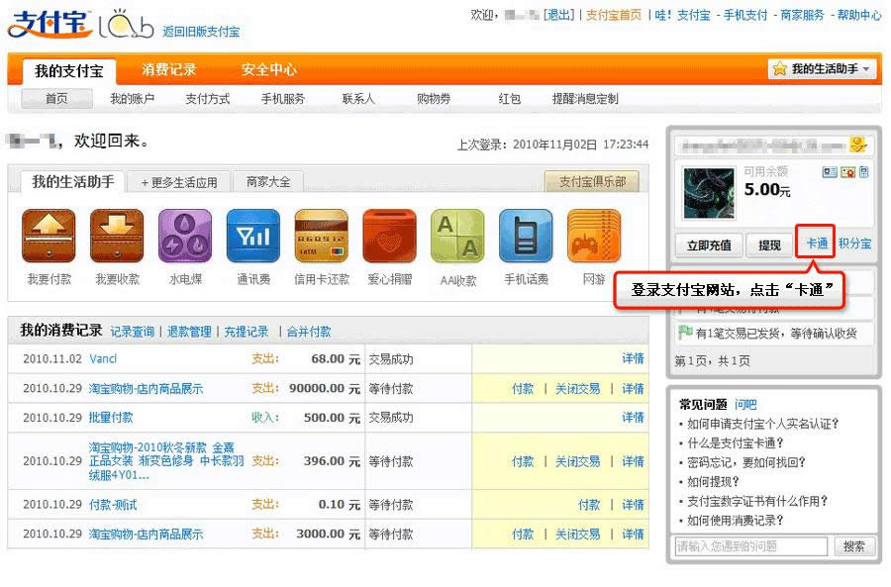Select the 我的生活助手 panel tab
This screenshot has width=891, height=587.
pyautogui.click(x=72, y=182)
